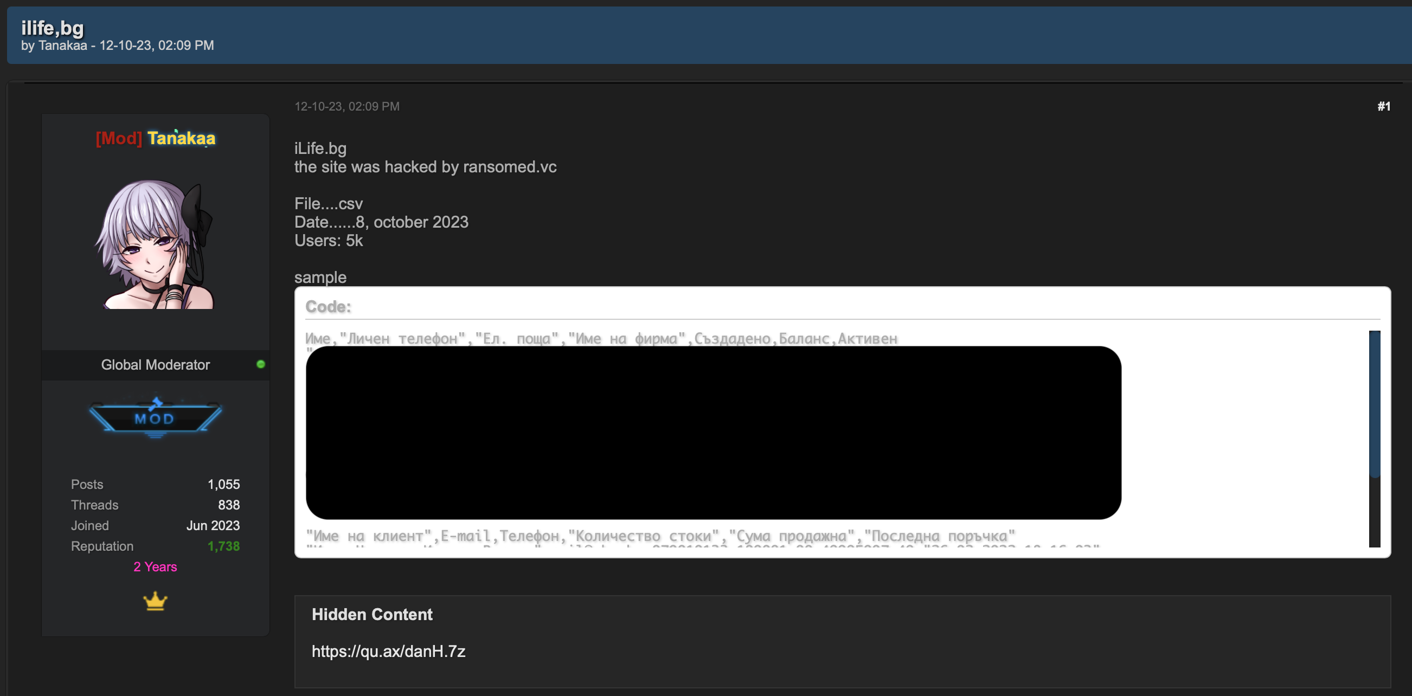Click the "Hidden Content" heading
The height and width of the screenshot is (696, 1412).
(x=372, y=615)
